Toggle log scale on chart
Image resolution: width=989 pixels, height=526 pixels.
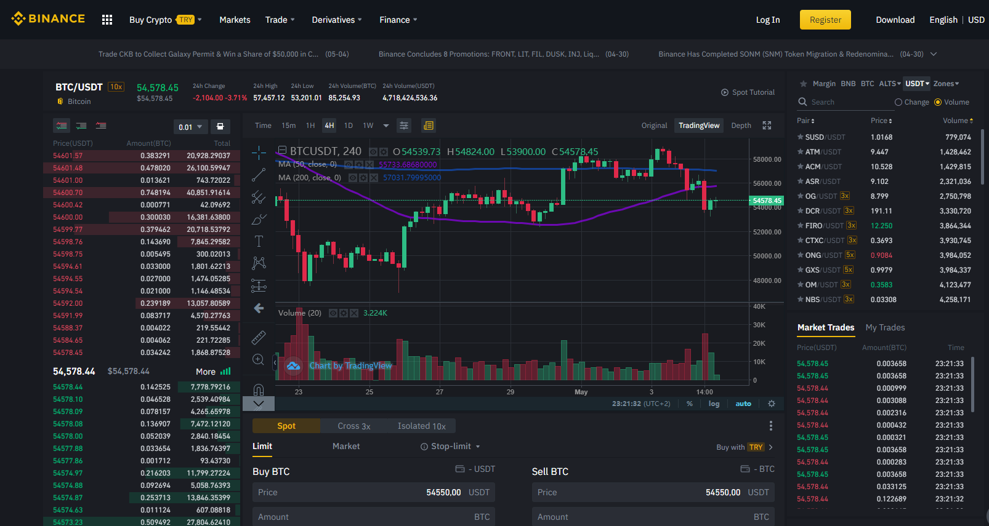tap(714, 404)
